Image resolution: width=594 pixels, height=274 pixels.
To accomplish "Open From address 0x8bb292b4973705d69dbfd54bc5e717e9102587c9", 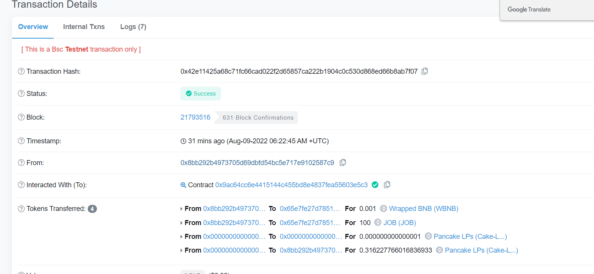I will tap(257, 162).
